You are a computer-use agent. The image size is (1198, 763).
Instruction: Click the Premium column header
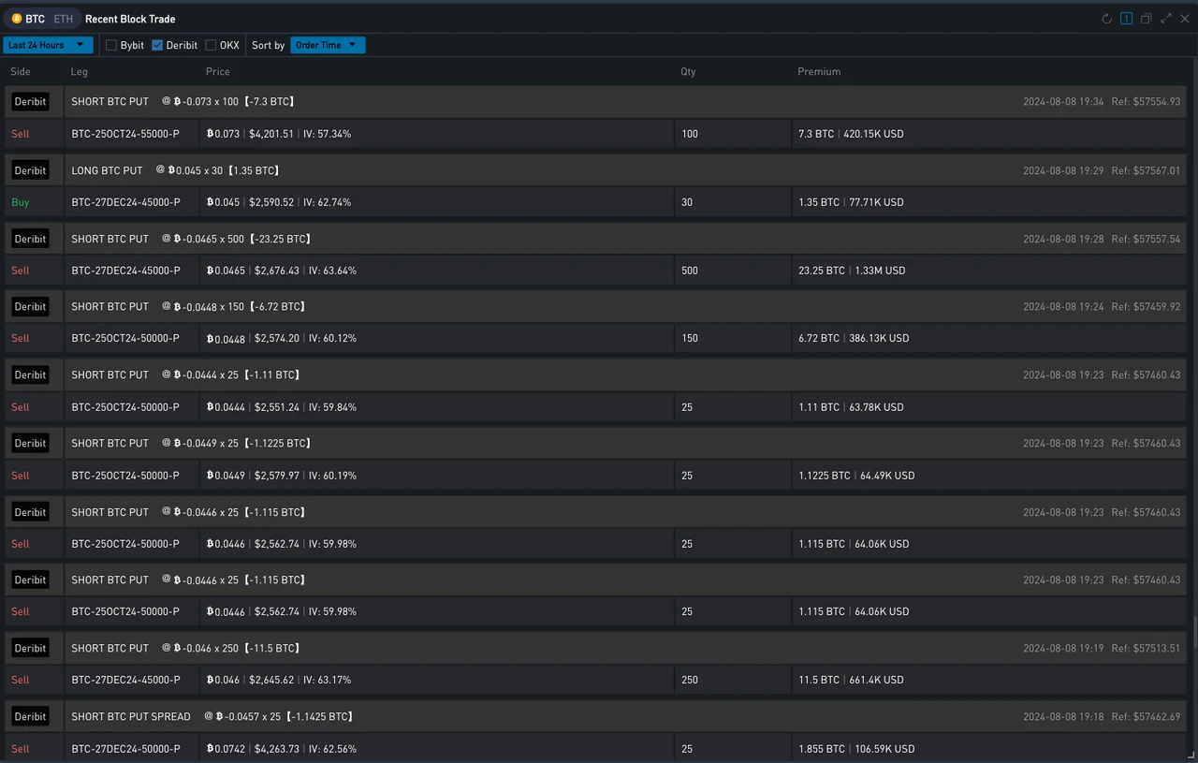pos(819,71)
